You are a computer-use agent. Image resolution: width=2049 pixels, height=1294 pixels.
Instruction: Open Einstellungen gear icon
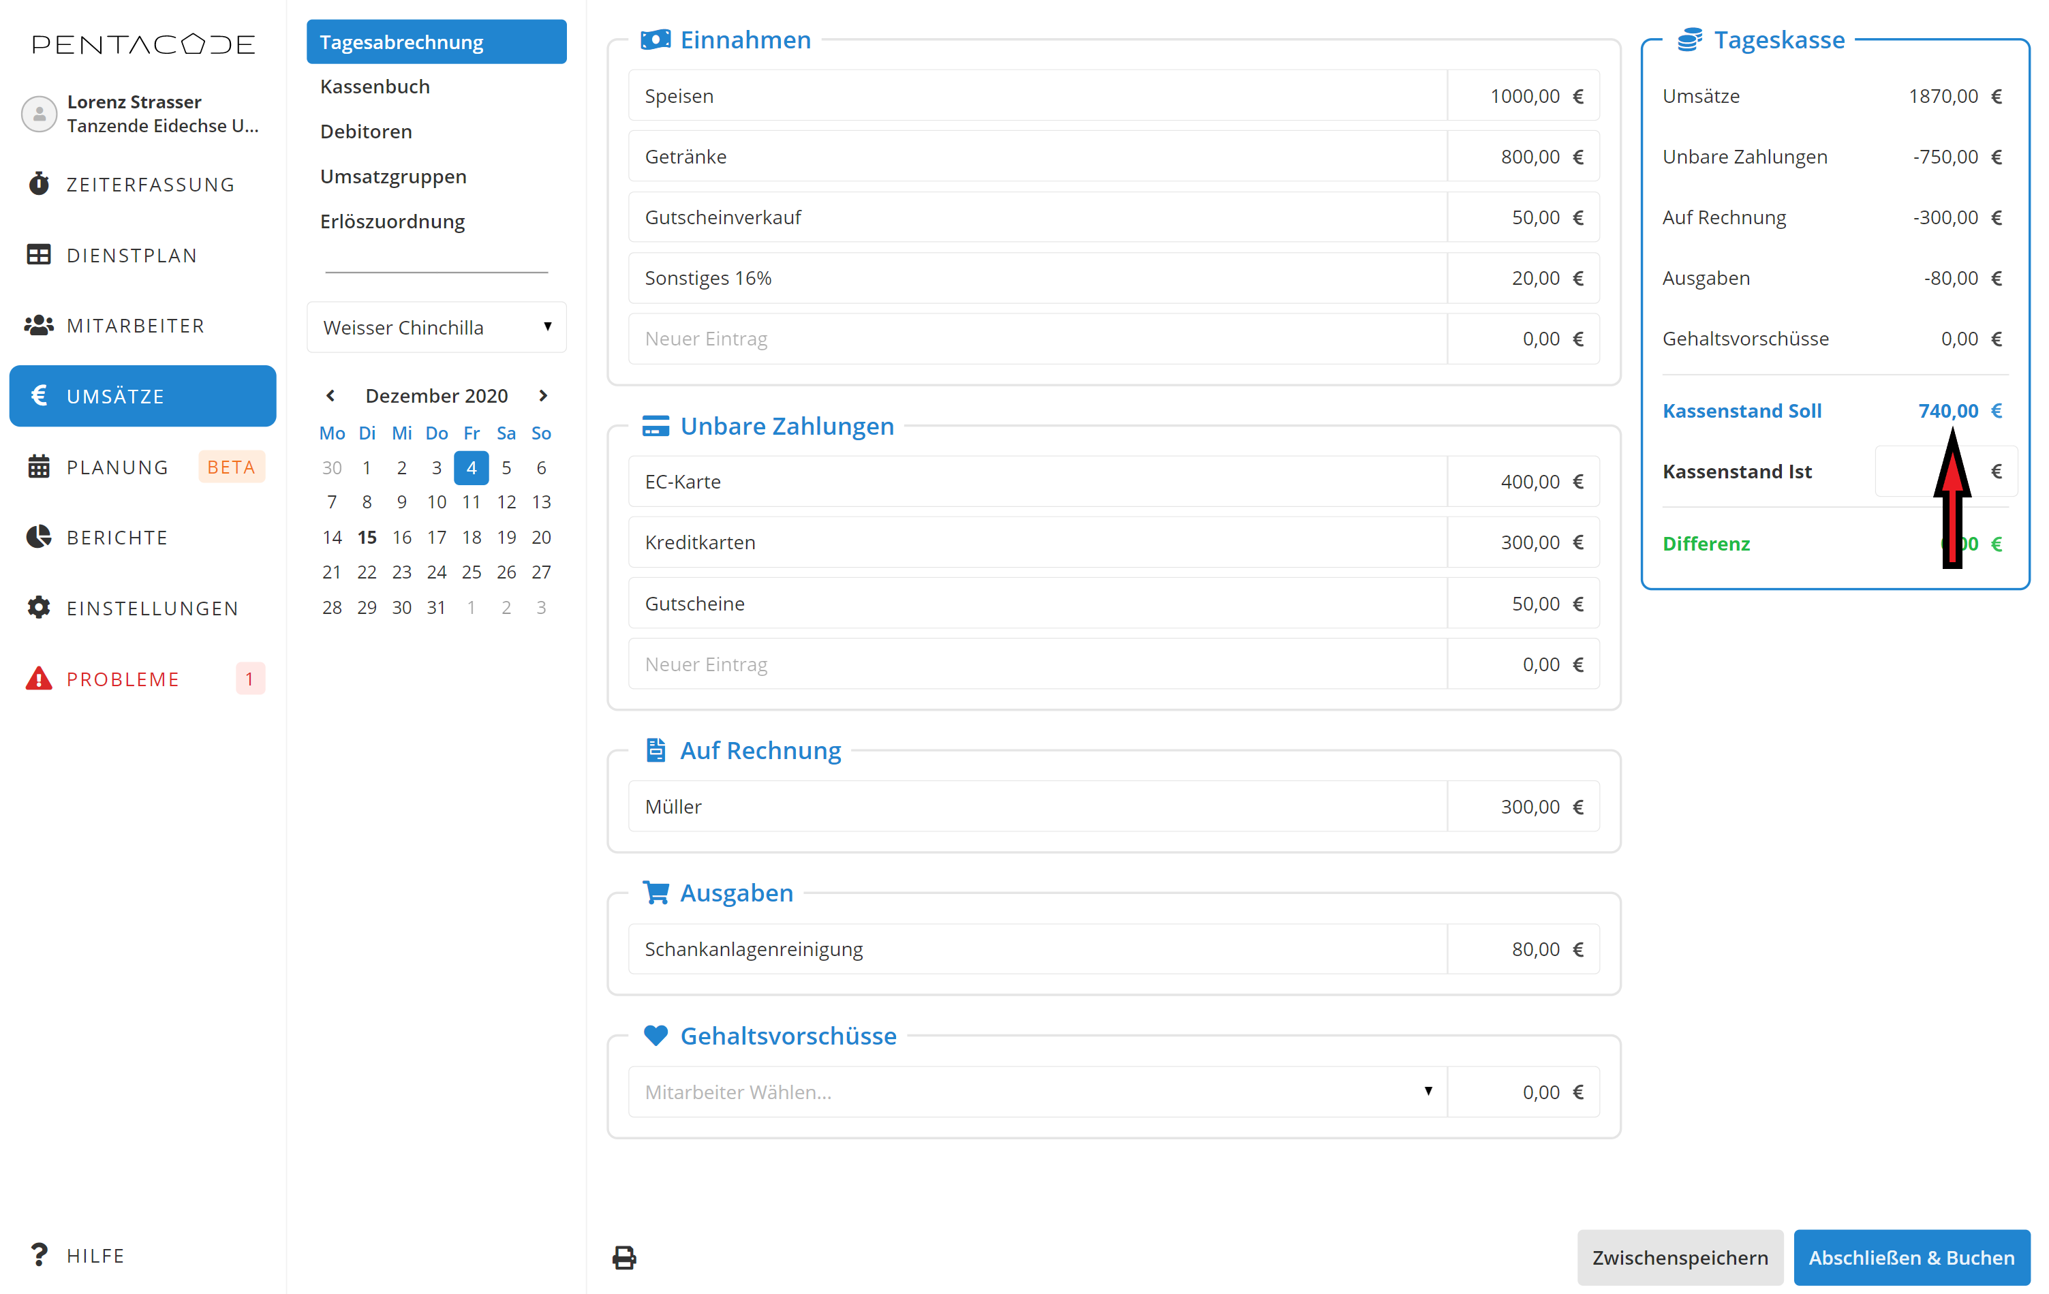(38, 607)
